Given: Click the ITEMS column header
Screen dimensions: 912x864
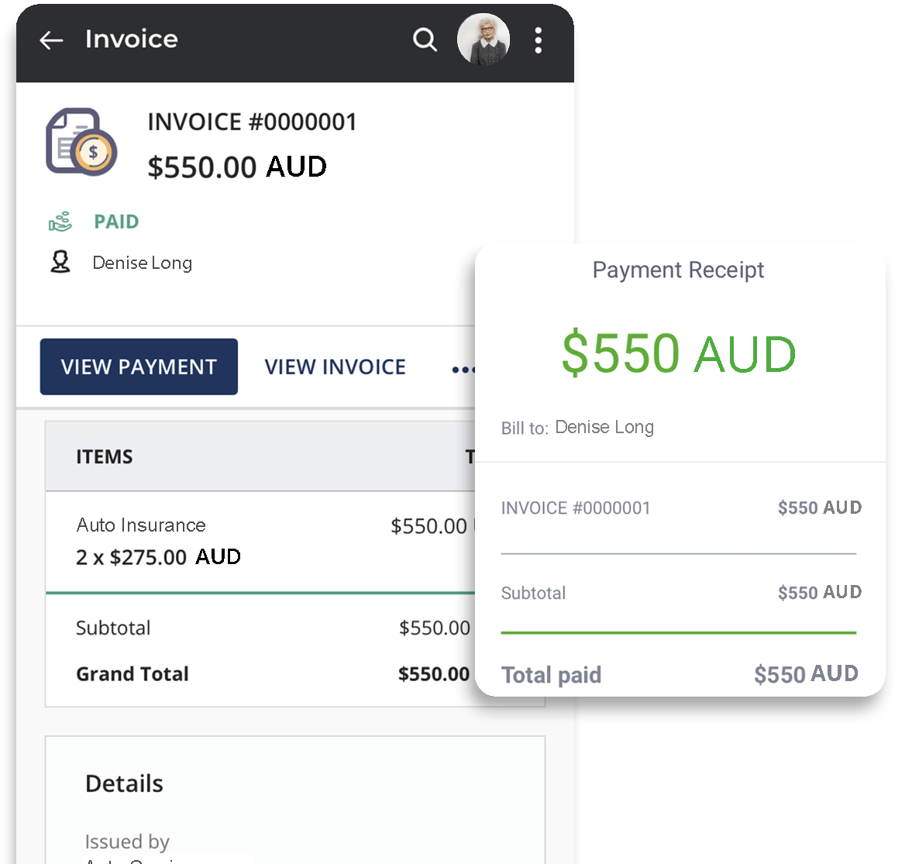Looking at the screenshot, I should pos(105,457).
